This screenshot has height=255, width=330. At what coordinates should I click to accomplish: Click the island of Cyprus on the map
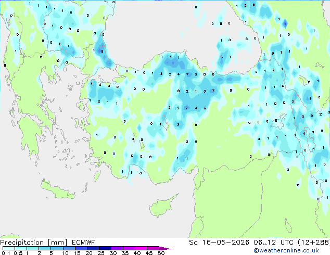(161, 207)
